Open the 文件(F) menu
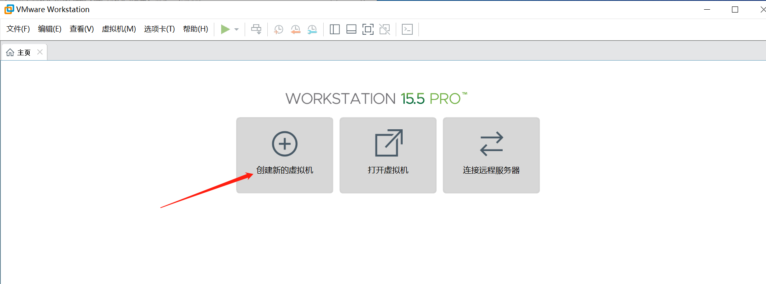 click(x=18, y=29)
